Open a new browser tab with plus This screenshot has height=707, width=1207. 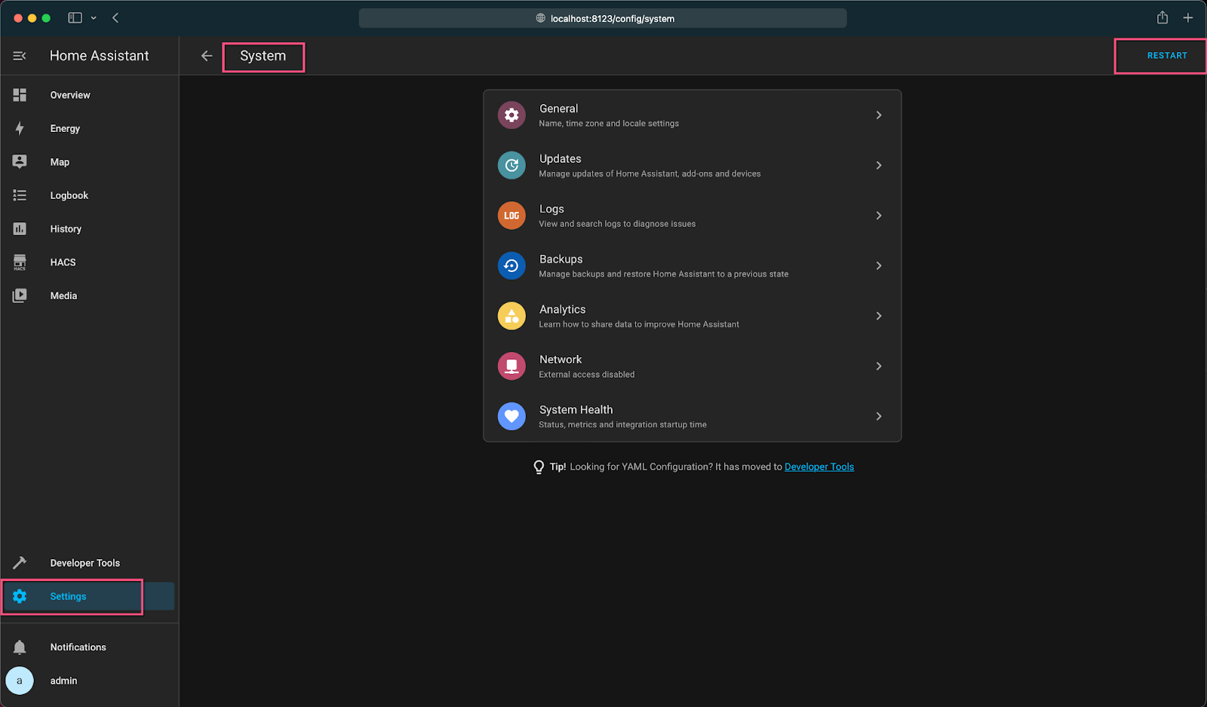point(1188,18)
